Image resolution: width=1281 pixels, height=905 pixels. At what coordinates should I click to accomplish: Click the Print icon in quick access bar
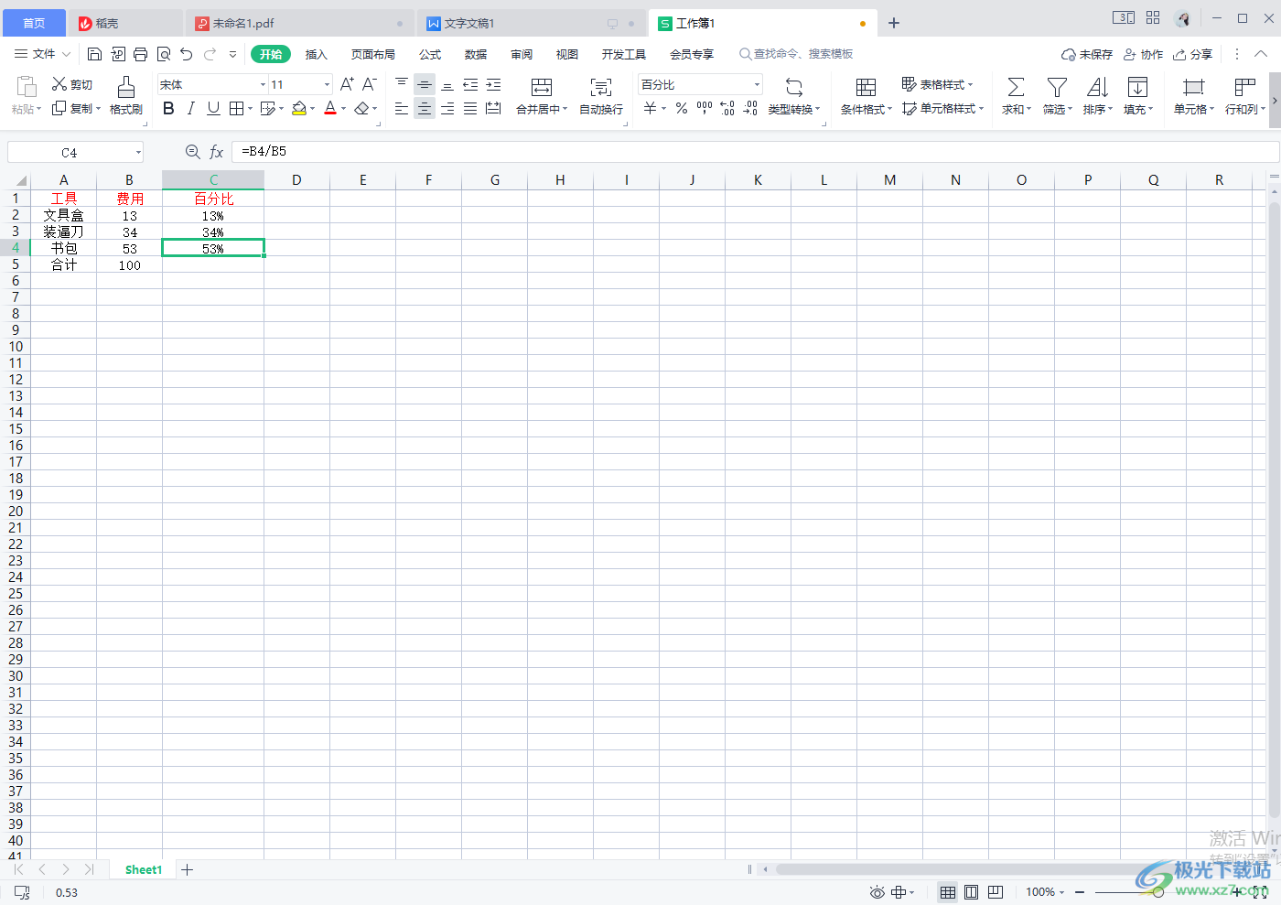coord(140,55)
